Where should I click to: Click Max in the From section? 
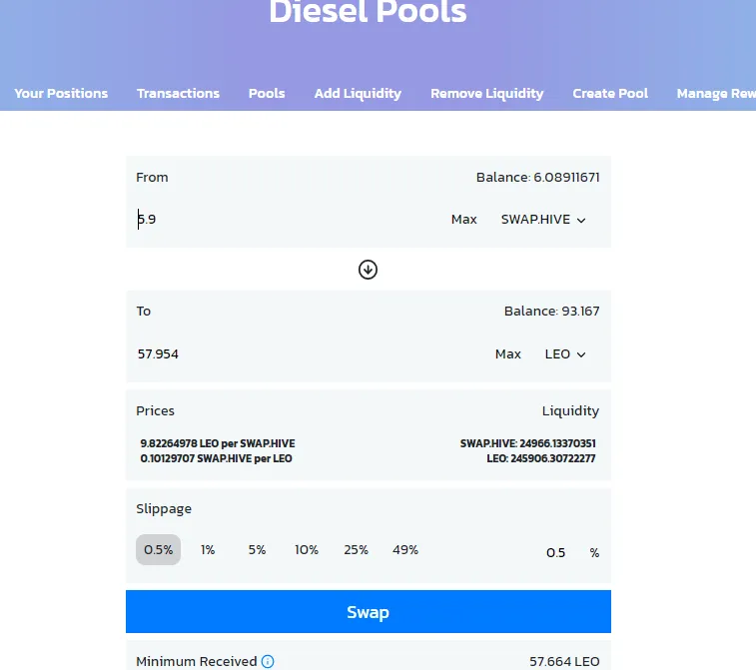(463, 220)
